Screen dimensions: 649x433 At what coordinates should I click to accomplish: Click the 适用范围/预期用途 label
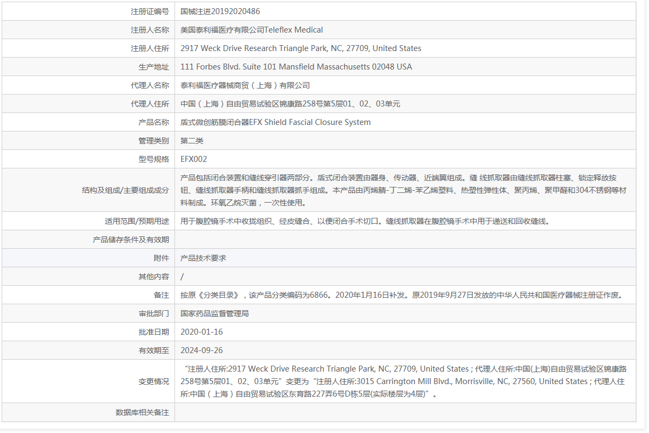[136, 221]
